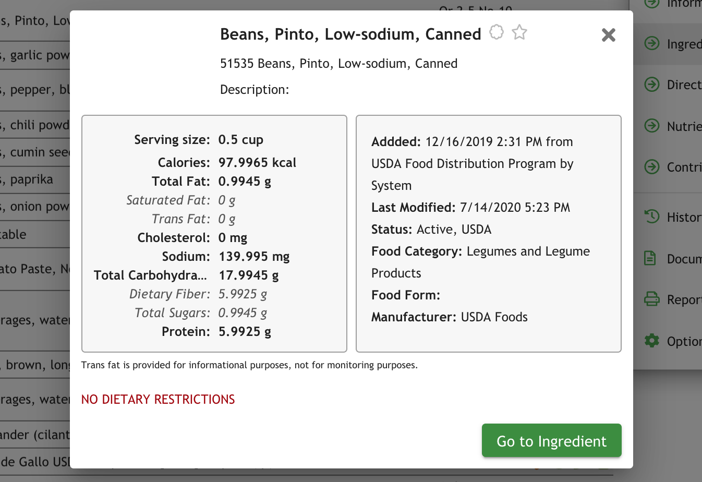Open the History clock icon

click(652, 216)
